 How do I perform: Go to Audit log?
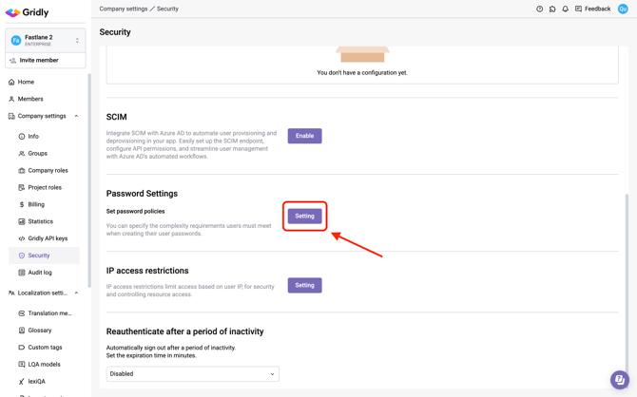(40, 273)
